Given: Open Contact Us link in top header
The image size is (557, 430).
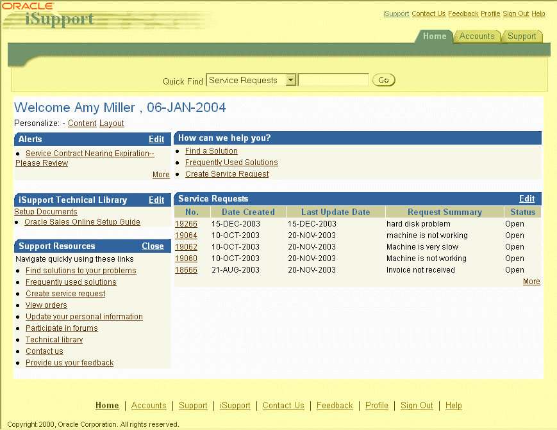Looking at the screenshot, I should (428, 13).
